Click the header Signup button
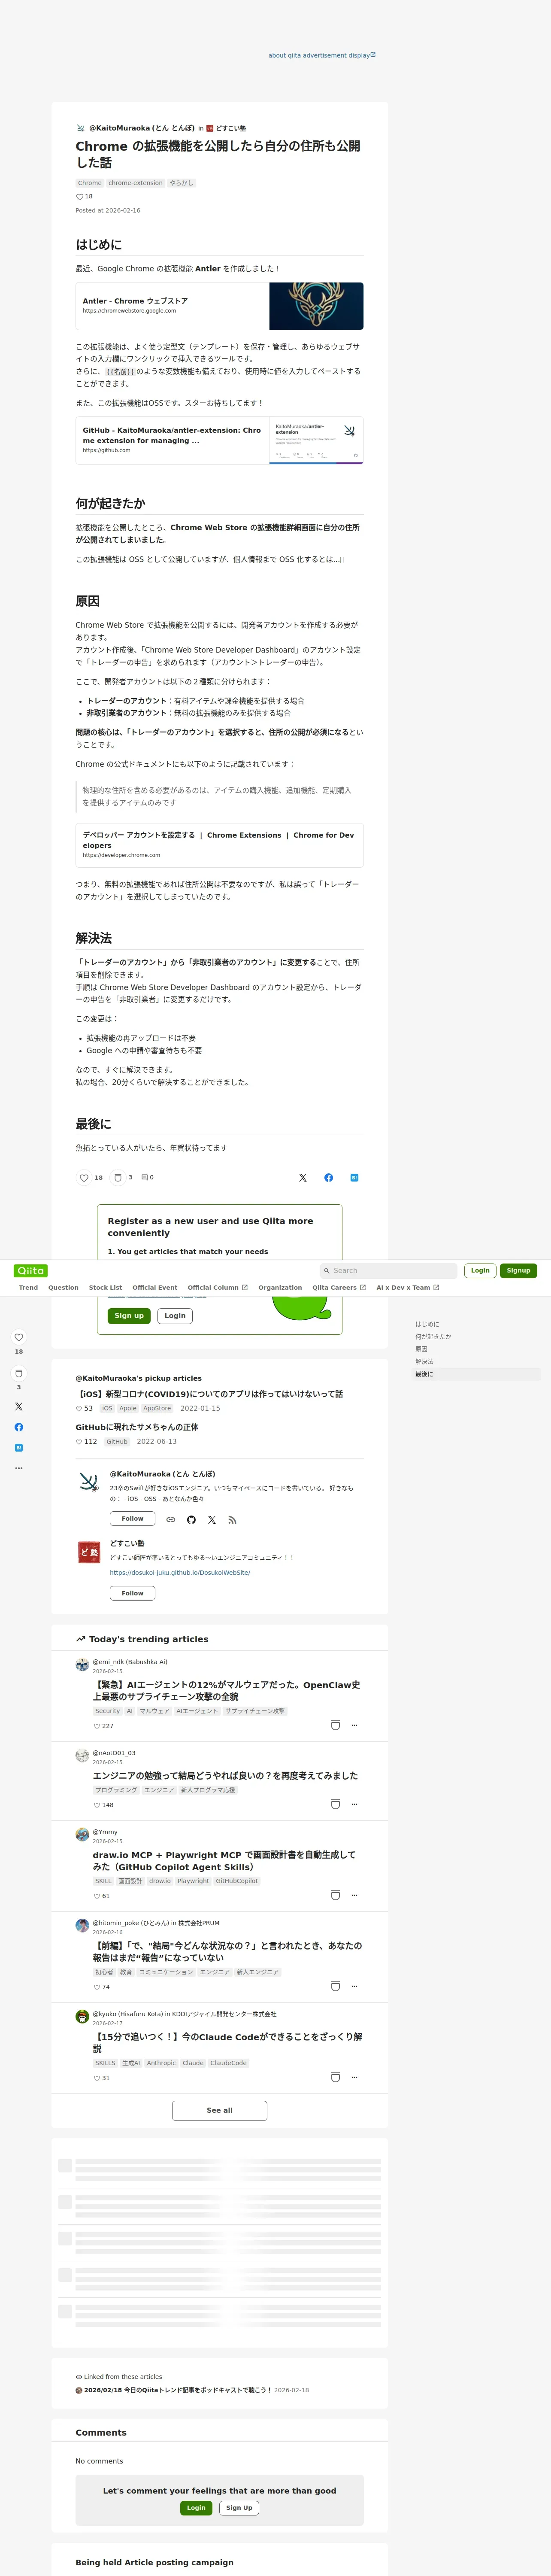The image size is (551, 2576). click(518, 1270)
